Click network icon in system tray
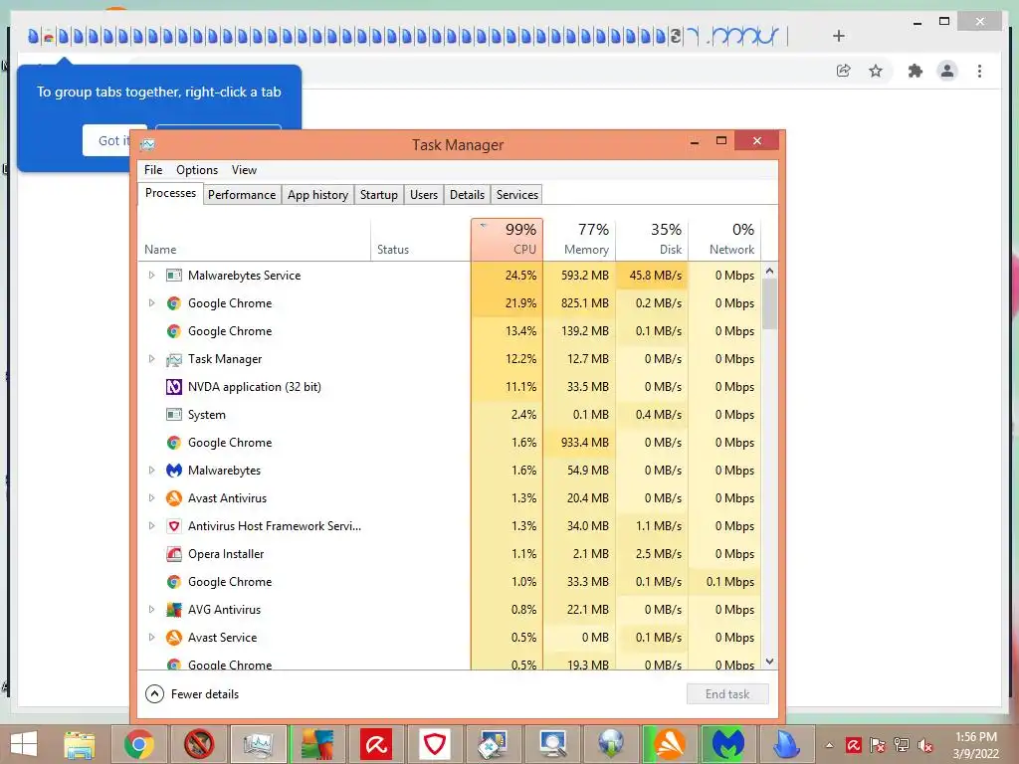The width and height of the screenshot is (1019, 764). tap(902, 745)
